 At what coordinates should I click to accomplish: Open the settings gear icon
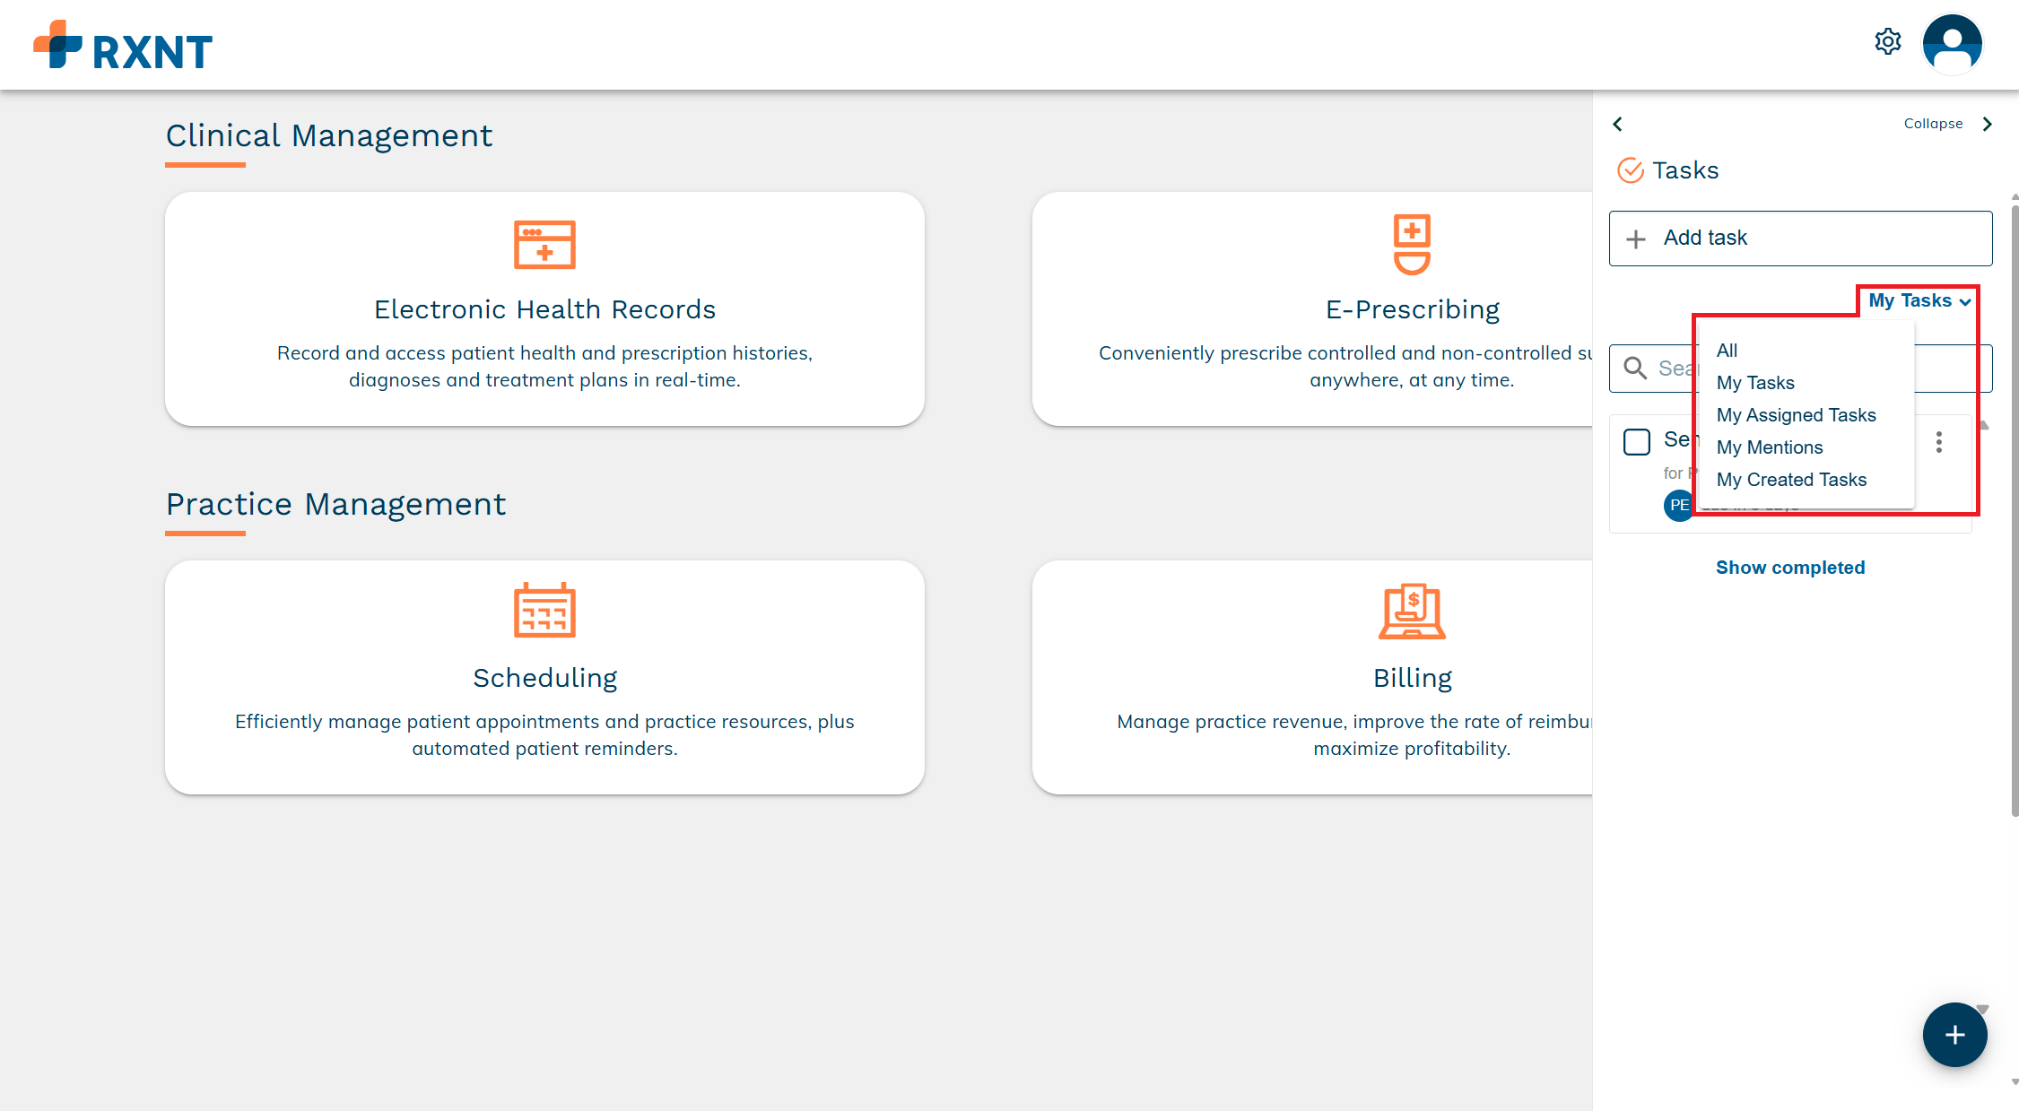point(1887,41)
